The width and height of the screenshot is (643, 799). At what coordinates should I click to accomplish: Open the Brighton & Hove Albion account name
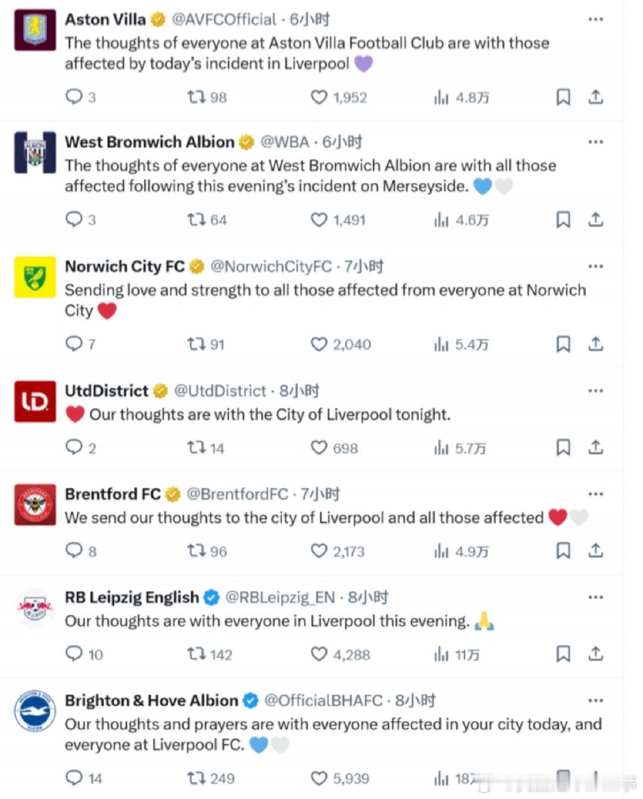tap(151, 701)
